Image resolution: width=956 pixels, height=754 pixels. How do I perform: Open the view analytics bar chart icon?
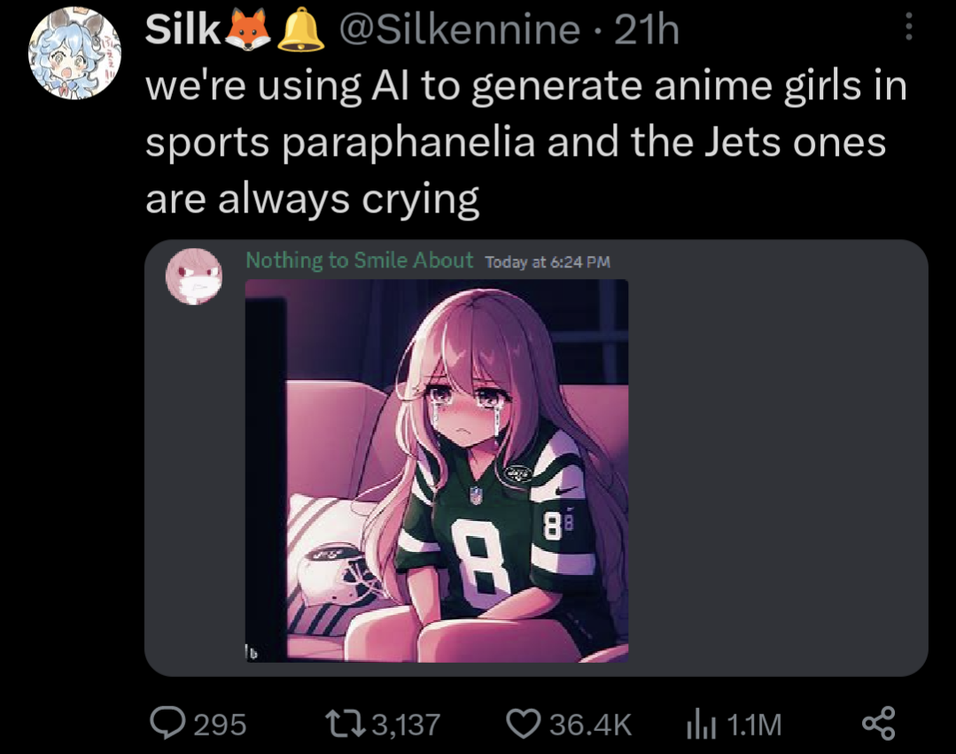coord(701,725)
